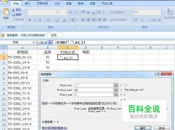Toggle Italic formatting
The image size is (175, 130).
click(35, 20)
